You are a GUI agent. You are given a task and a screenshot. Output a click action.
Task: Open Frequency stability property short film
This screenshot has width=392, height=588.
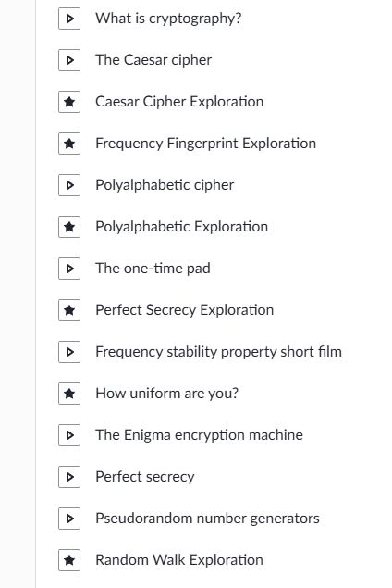tap(219, 352)
